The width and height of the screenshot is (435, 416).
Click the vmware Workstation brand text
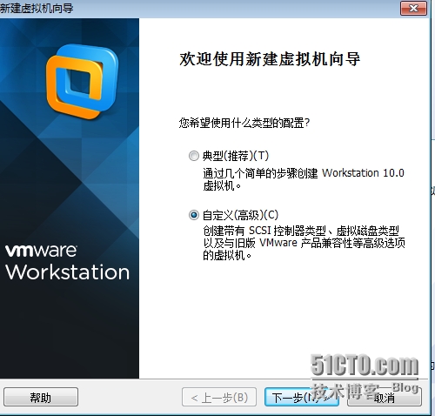pyautogui.click(x=67, y=263)
